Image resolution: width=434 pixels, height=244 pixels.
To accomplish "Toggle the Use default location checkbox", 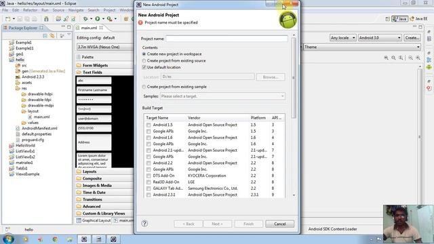I will pyautogui.click(x=144, y=67).
